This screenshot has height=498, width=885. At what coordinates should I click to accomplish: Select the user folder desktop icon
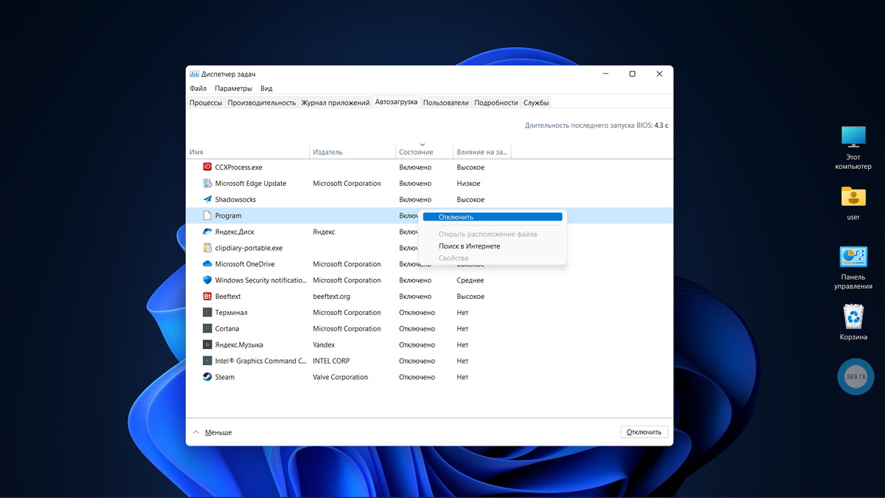click(853, 196)
